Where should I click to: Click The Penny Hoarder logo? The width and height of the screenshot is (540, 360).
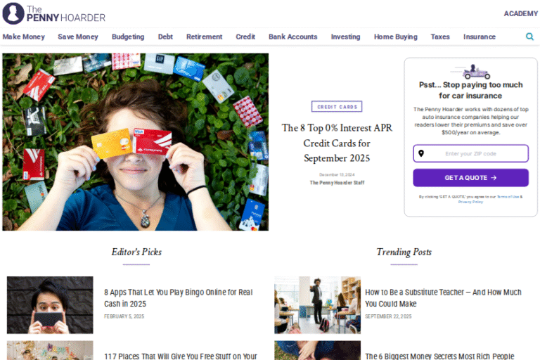click(54, 14)
